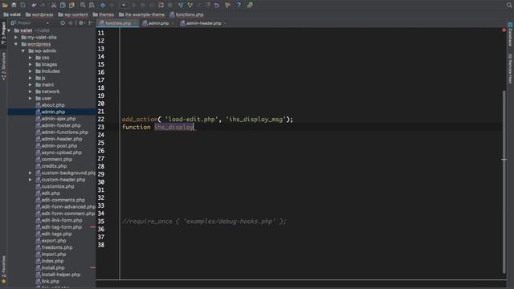Close the admin-header.php editor tab
Screen dimensions: 514x289
point(225,23)
